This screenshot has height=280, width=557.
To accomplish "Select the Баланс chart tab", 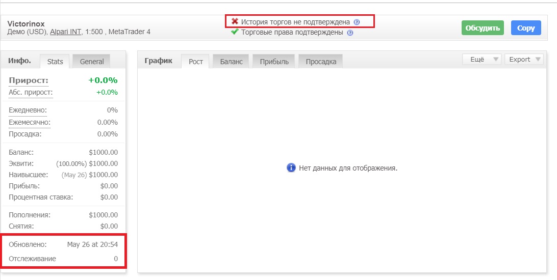I will coord(231,61).
